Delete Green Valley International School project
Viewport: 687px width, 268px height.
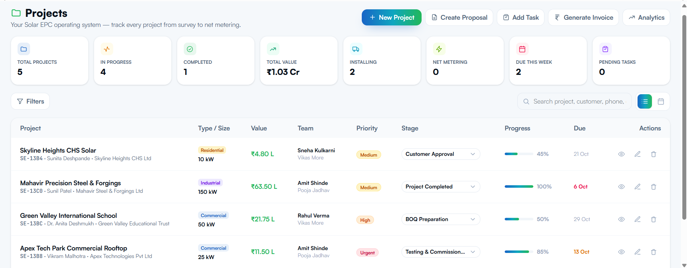[654, 219]
